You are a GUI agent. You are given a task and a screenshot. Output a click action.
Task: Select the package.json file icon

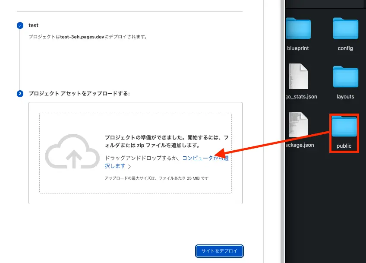click(x=298, y=125)
